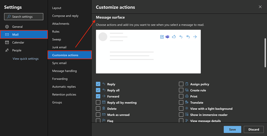This screenshot has height=136, width=267.
Task: Click the magnifier icon in search settings
Action: pos(9,17)
